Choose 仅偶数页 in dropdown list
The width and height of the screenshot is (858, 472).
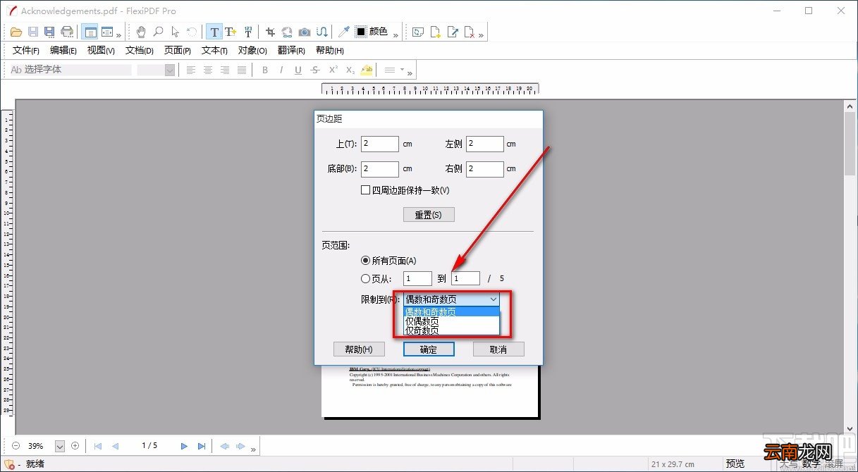[451, 321]
